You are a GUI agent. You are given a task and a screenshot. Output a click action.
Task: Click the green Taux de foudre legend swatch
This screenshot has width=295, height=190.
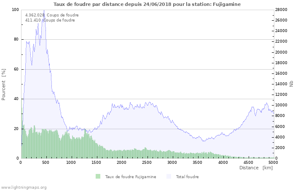click(x=98, y=176)
